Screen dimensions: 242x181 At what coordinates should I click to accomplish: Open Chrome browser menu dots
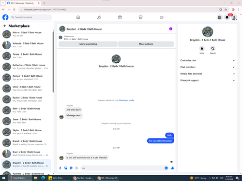point(239,10)
